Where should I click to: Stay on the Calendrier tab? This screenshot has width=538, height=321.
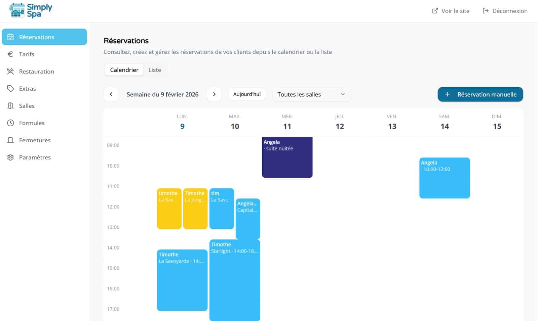click(x=124, y=70)
